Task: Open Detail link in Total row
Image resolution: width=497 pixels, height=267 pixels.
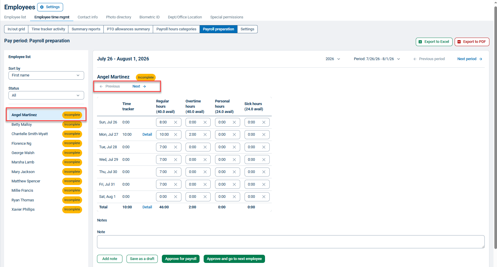Action: 147,207
